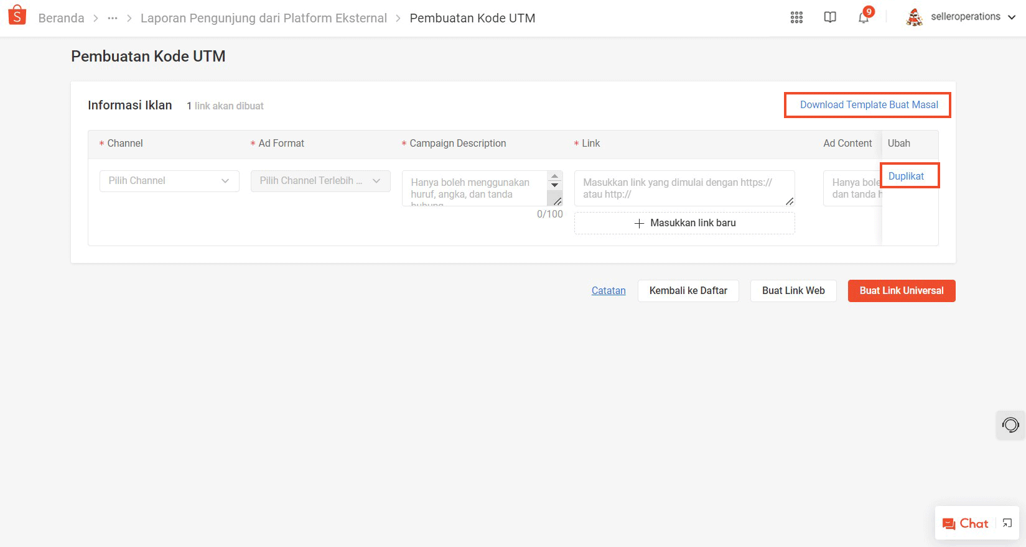The image size is (1026, 547).
Task: Expand the chat window popout icon
Action: (x=1007, y=523)
